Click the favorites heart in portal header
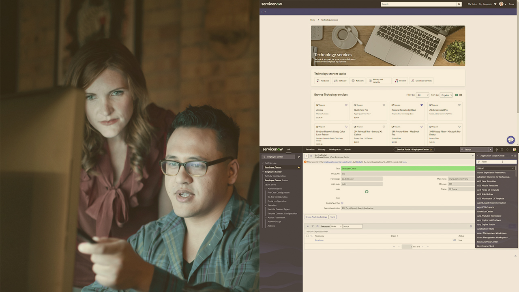519x292 pixels. [495, 4]
